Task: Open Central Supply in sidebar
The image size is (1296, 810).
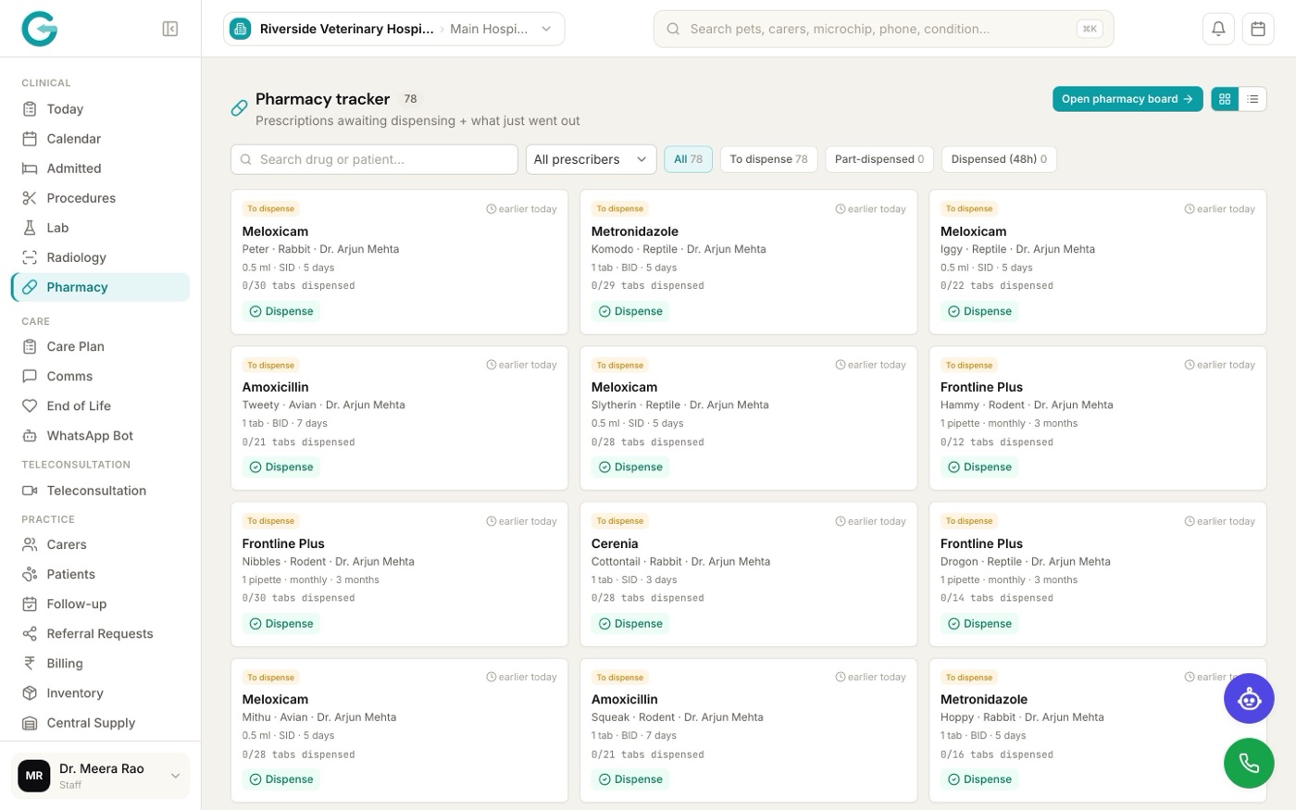Action: (x=100, y=722)
